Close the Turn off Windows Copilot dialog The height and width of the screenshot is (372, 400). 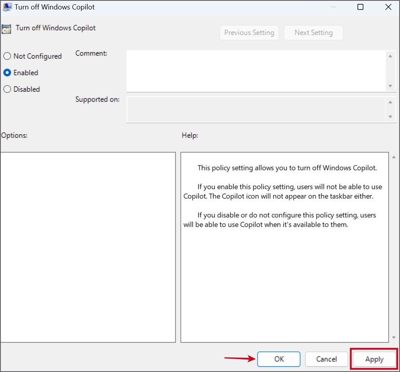tap(388, 7)
